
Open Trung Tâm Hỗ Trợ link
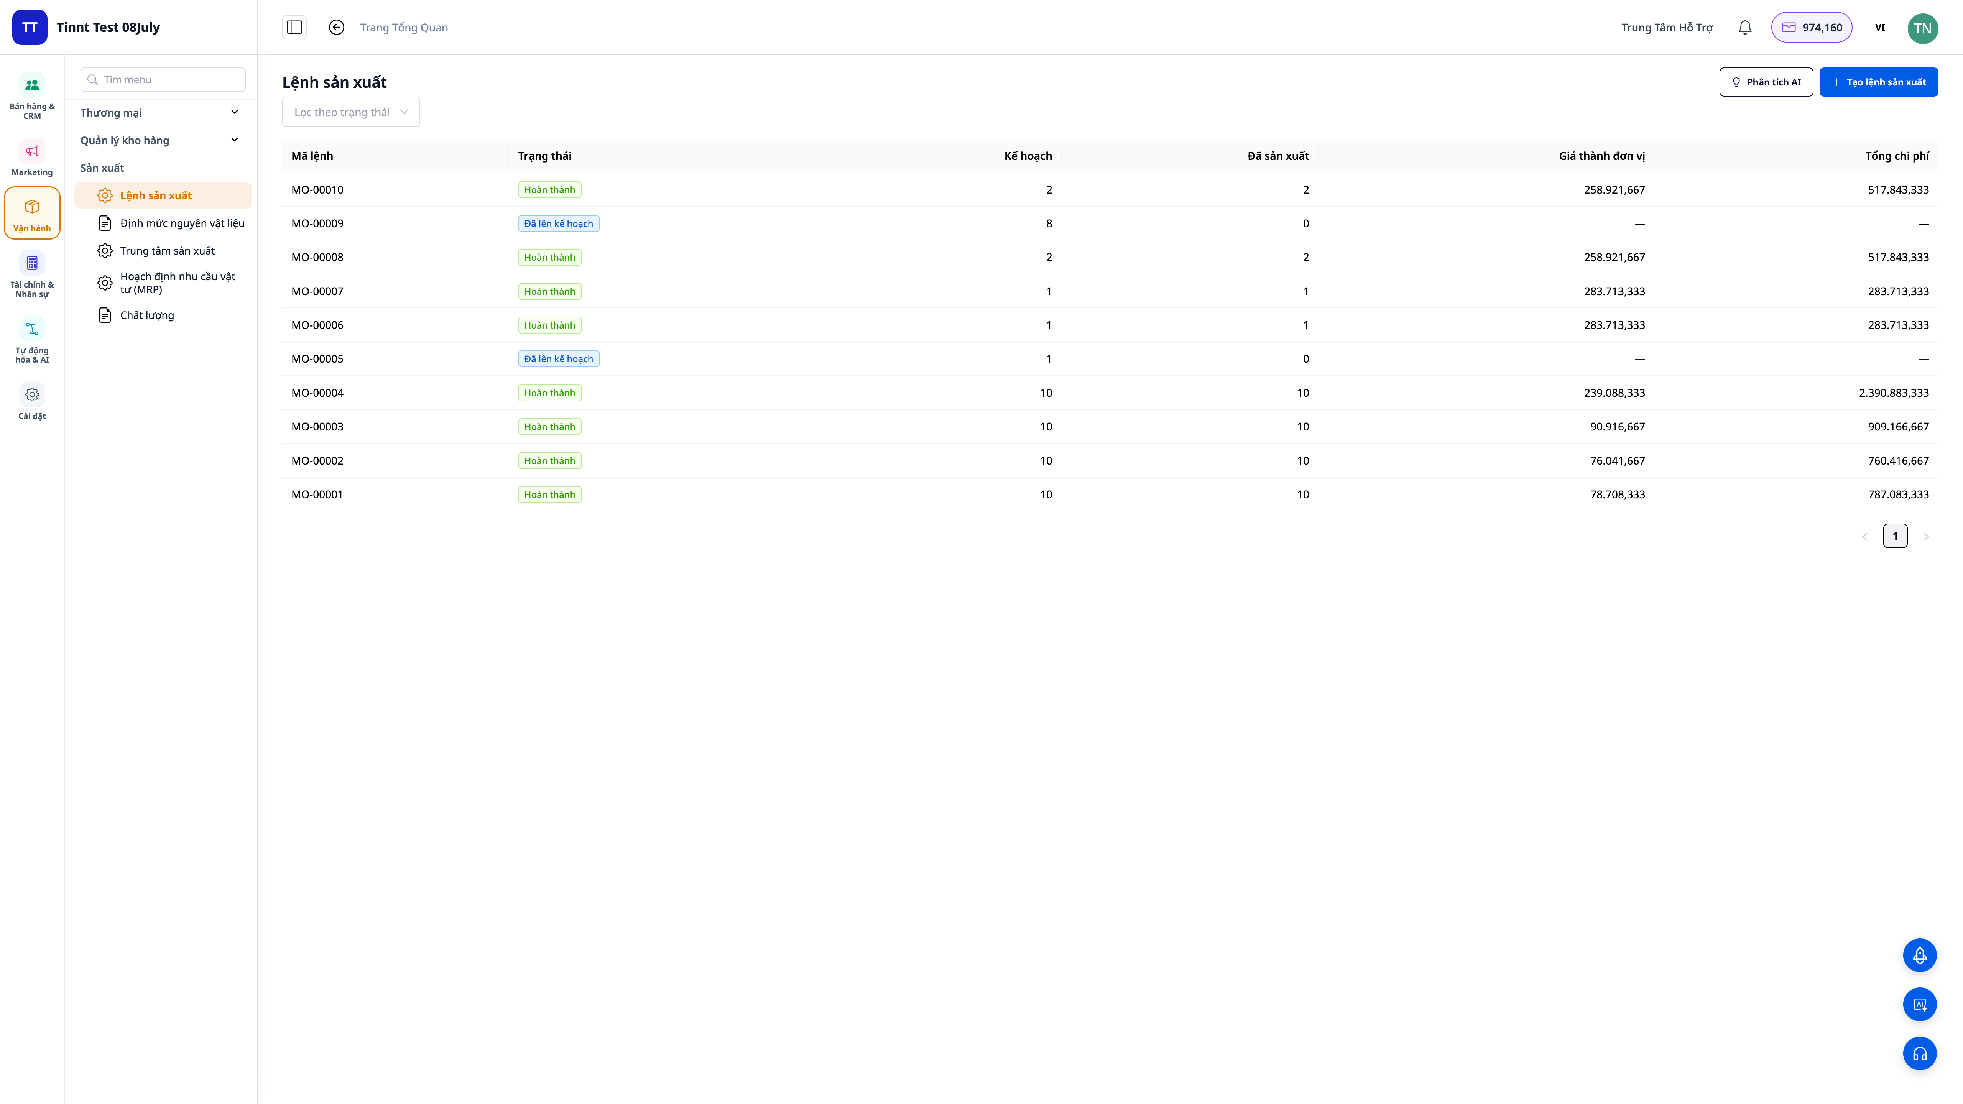click(1667, 28)
